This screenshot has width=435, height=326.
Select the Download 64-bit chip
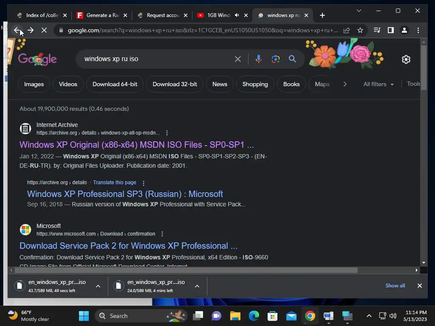[x=115, y=84]
